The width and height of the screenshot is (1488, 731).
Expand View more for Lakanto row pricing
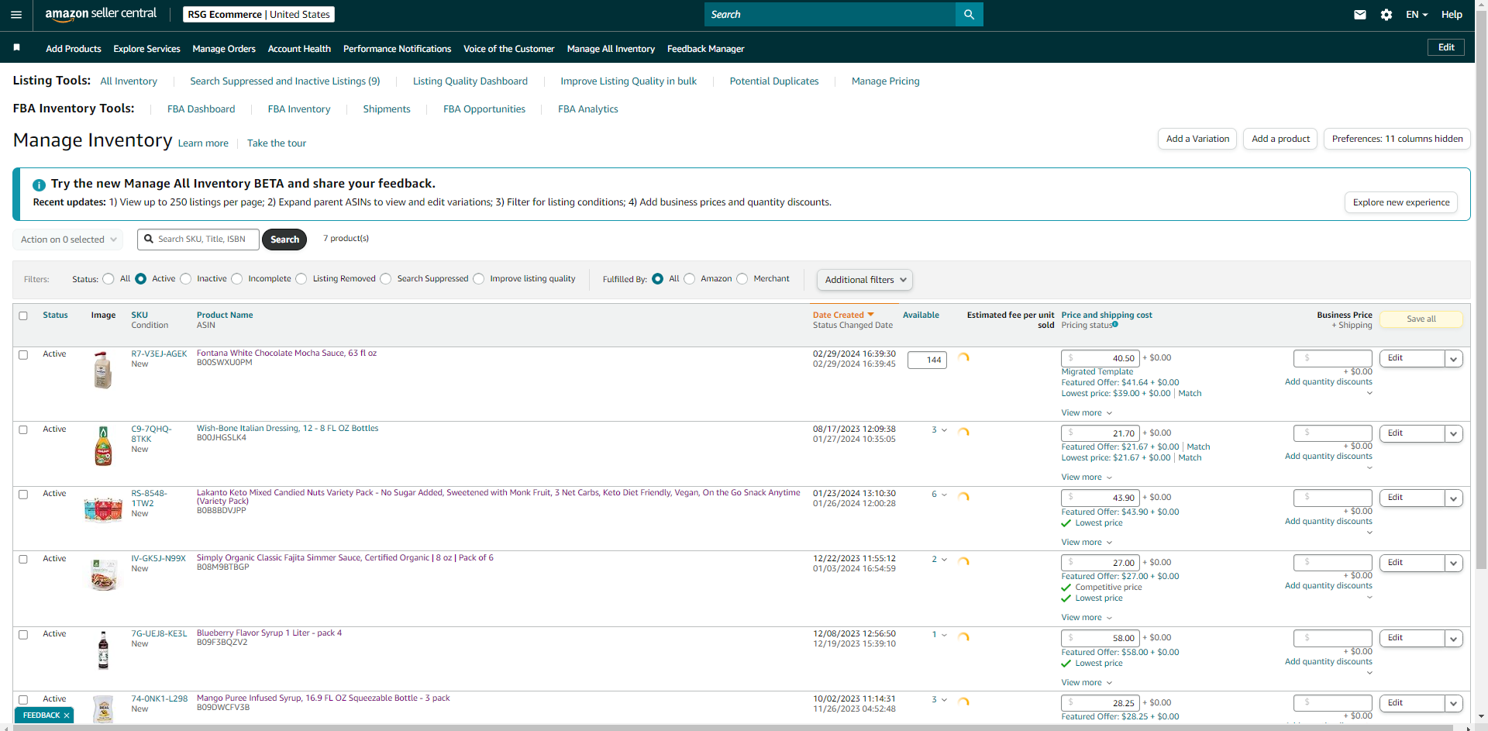click(1087, 542)
